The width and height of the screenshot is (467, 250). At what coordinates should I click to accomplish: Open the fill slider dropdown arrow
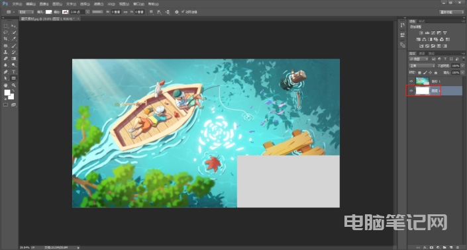pos(462,73)
